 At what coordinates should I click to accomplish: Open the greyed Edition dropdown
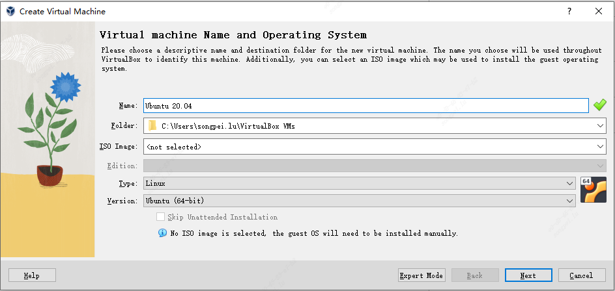click(375, 166)
